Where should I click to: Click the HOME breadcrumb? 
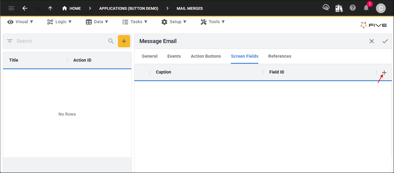point(72,8)
